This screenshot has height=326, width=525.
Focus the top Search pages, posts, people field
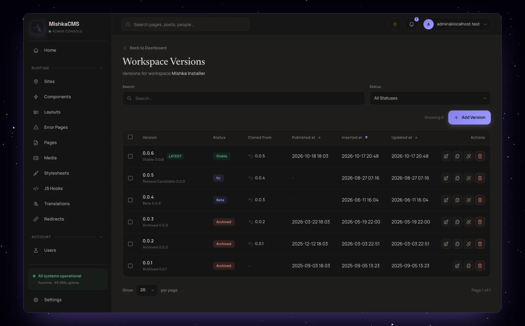(185, 24)
